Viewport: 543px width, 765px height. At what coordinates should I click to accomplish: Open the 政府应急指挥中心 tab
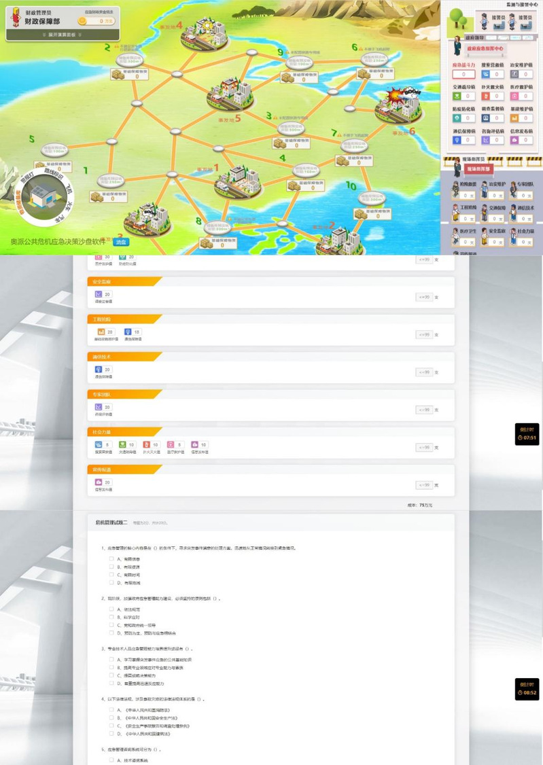coord(485,48)
